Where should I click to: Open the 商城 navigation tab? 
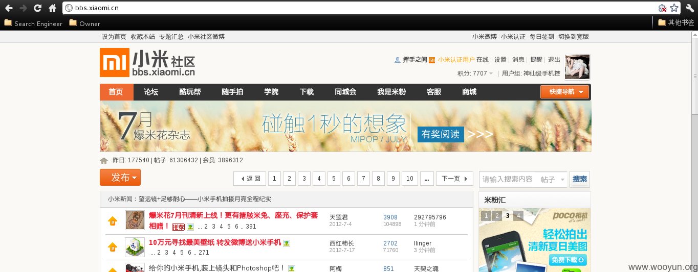coord(469,92)
